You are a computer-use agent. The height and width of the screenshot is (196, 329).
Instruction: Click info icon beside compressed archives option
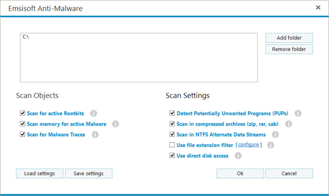[288, 124]
